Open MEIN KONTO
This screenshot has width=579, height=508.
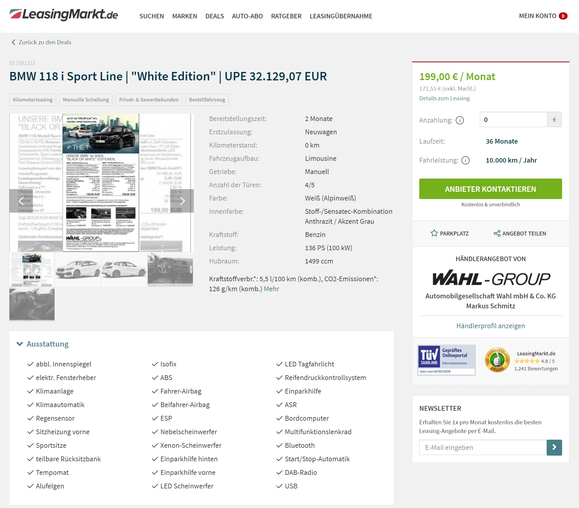pos(538,16)
